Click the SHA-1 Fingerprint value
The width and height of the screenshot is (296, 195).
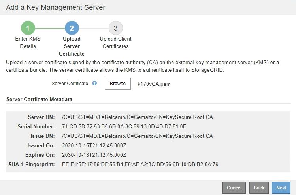(140, 164)
